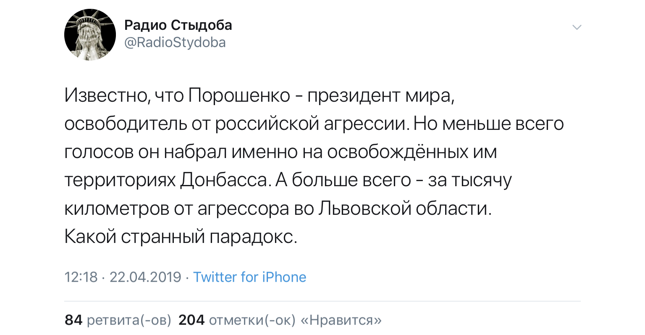Open the отметки(-ок) «Нравится» list
The height and width of the screenshot is (335, 645).
coord(295,320)
